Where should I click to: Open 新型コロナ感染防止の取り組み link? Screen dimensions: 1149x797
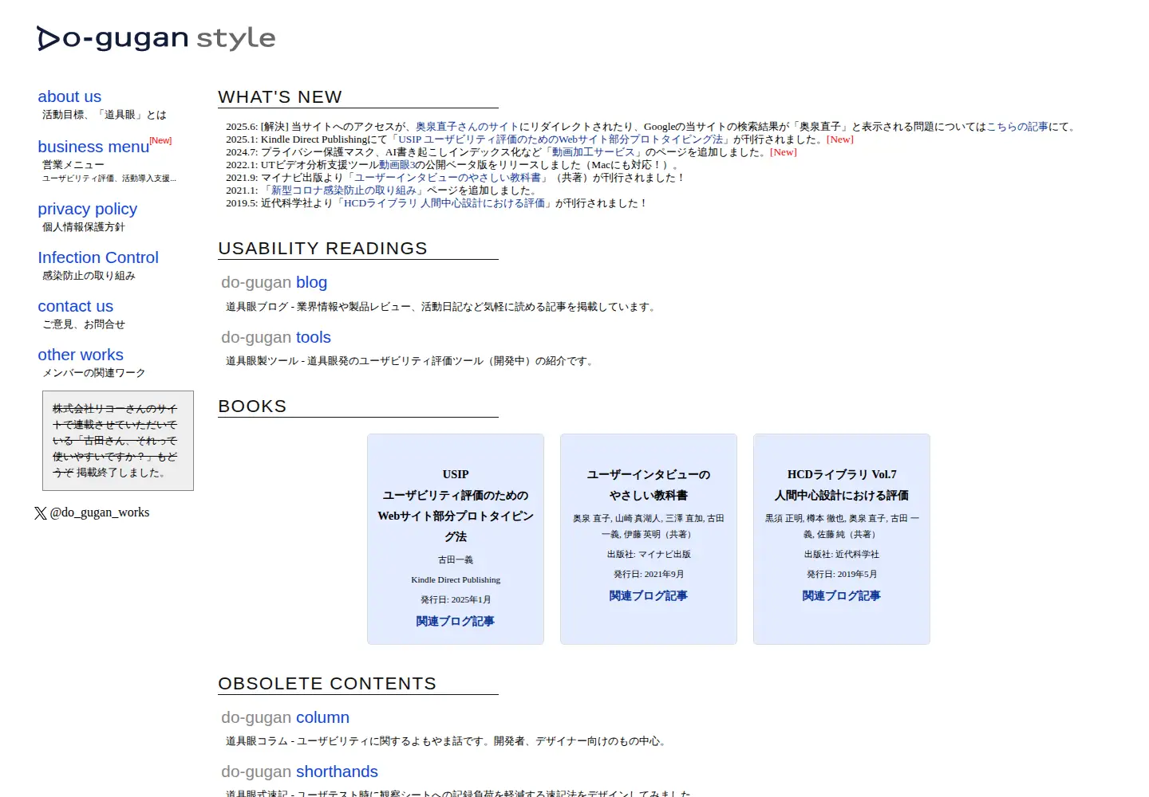click(344, 190)
